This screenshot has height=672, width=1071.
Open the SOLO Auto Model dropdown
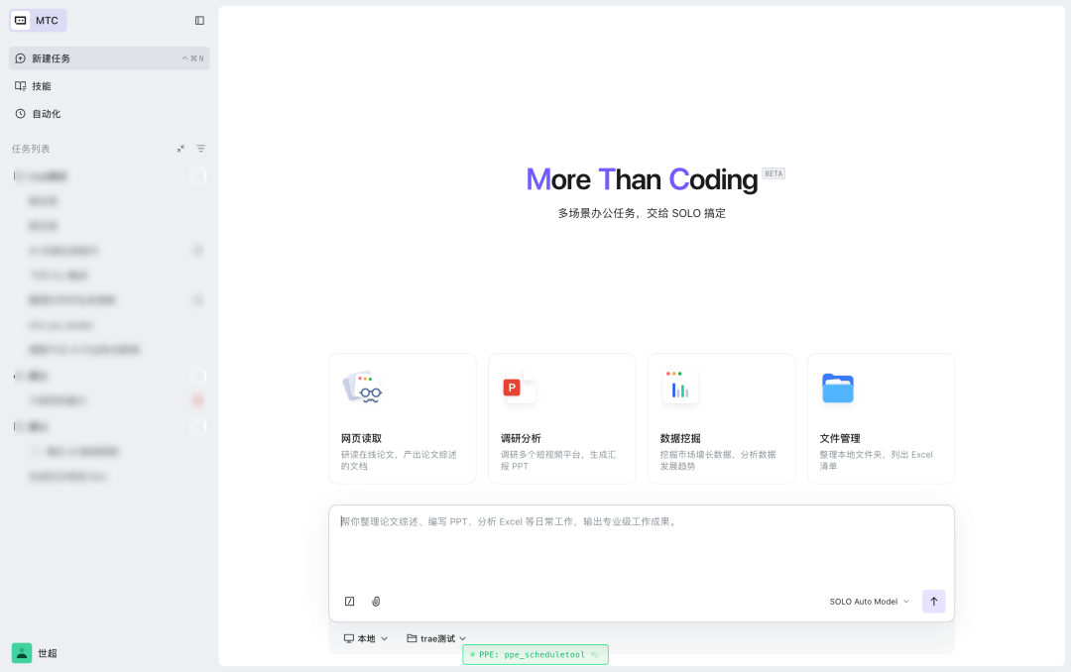(x=870, y=602)
